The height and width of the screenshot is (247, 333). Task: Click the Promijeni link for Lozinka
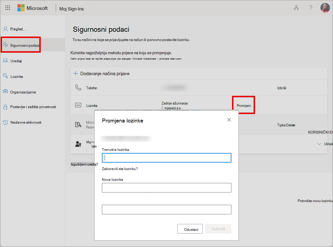click(244, 105)
